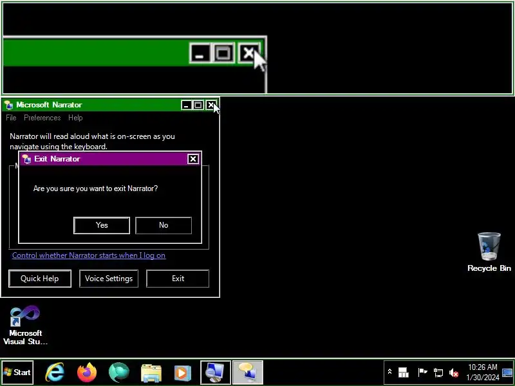The height and width of the screenshot is (386, 515).
Task: Click the teal swirl browser taskbar icon
Action: coord(119,372)
